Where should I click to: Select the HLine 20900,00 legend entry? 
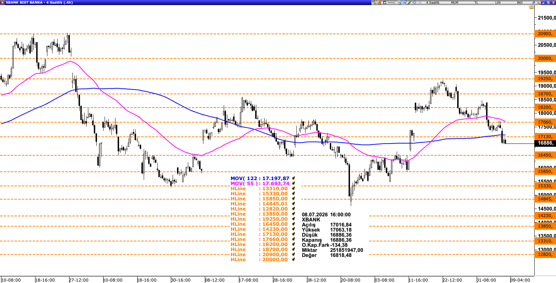coord(259,254)
